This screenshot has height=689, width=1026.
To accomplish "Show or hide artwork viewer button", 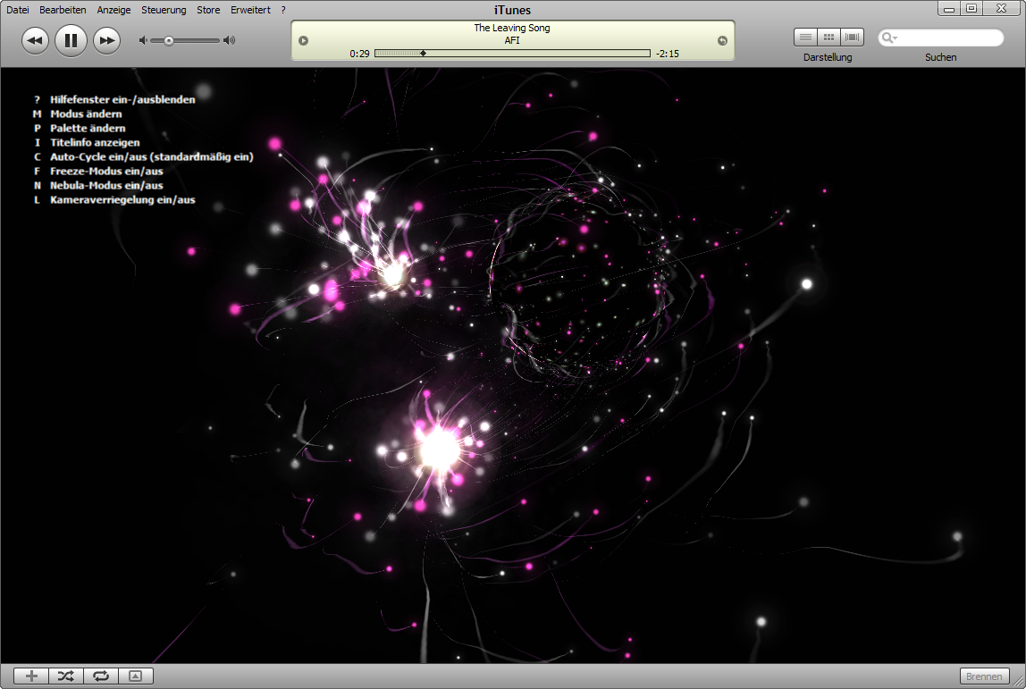I will click(x=136, y=676).
